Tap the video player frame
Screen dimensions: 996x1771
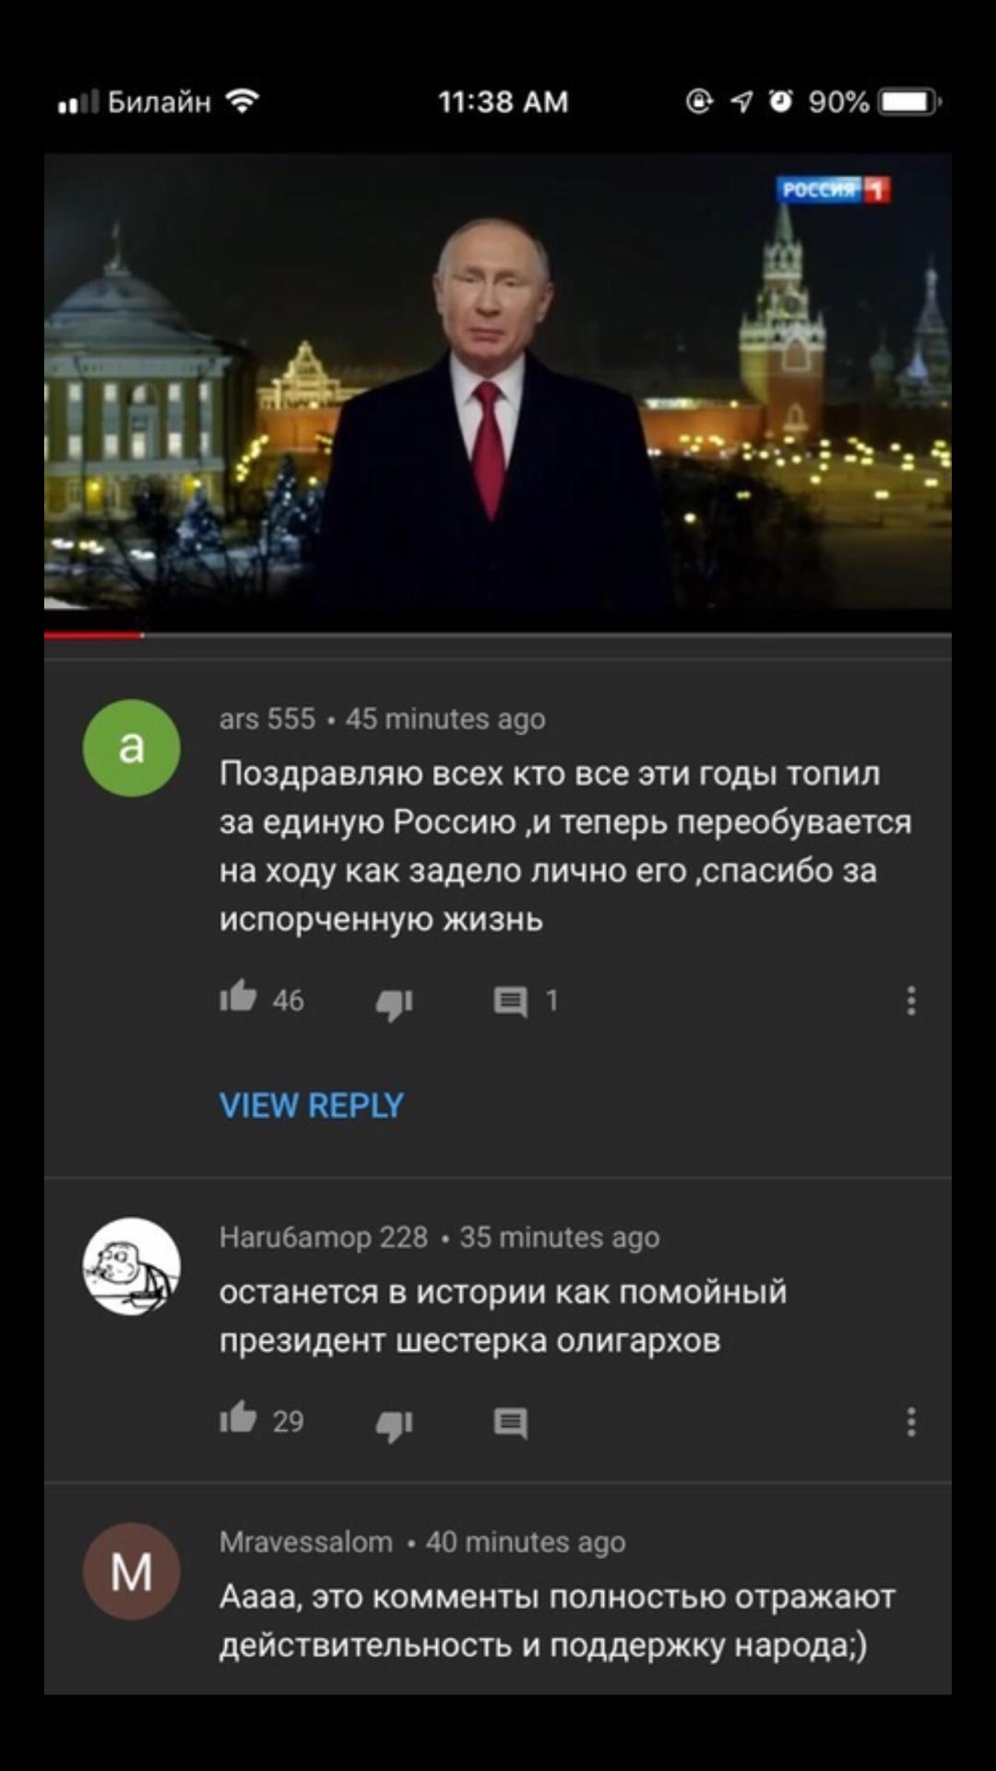[x=498, y=381]
